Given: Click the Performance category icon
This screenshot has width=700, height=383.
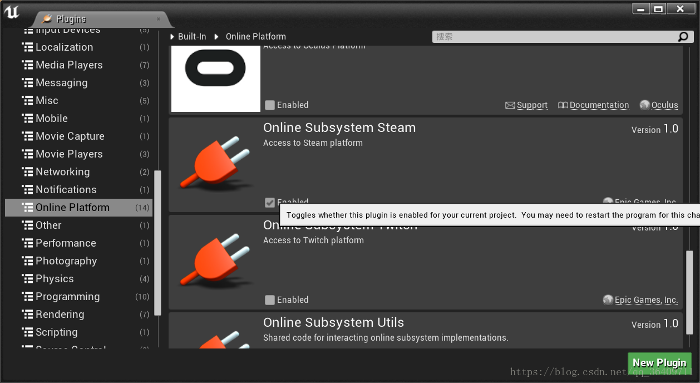Looking at the screenshot, I should (27, 243).
